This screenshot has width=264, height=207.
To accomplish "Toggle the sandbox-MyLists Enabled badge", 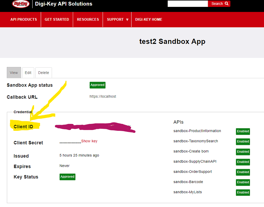I will click(243, 192).
